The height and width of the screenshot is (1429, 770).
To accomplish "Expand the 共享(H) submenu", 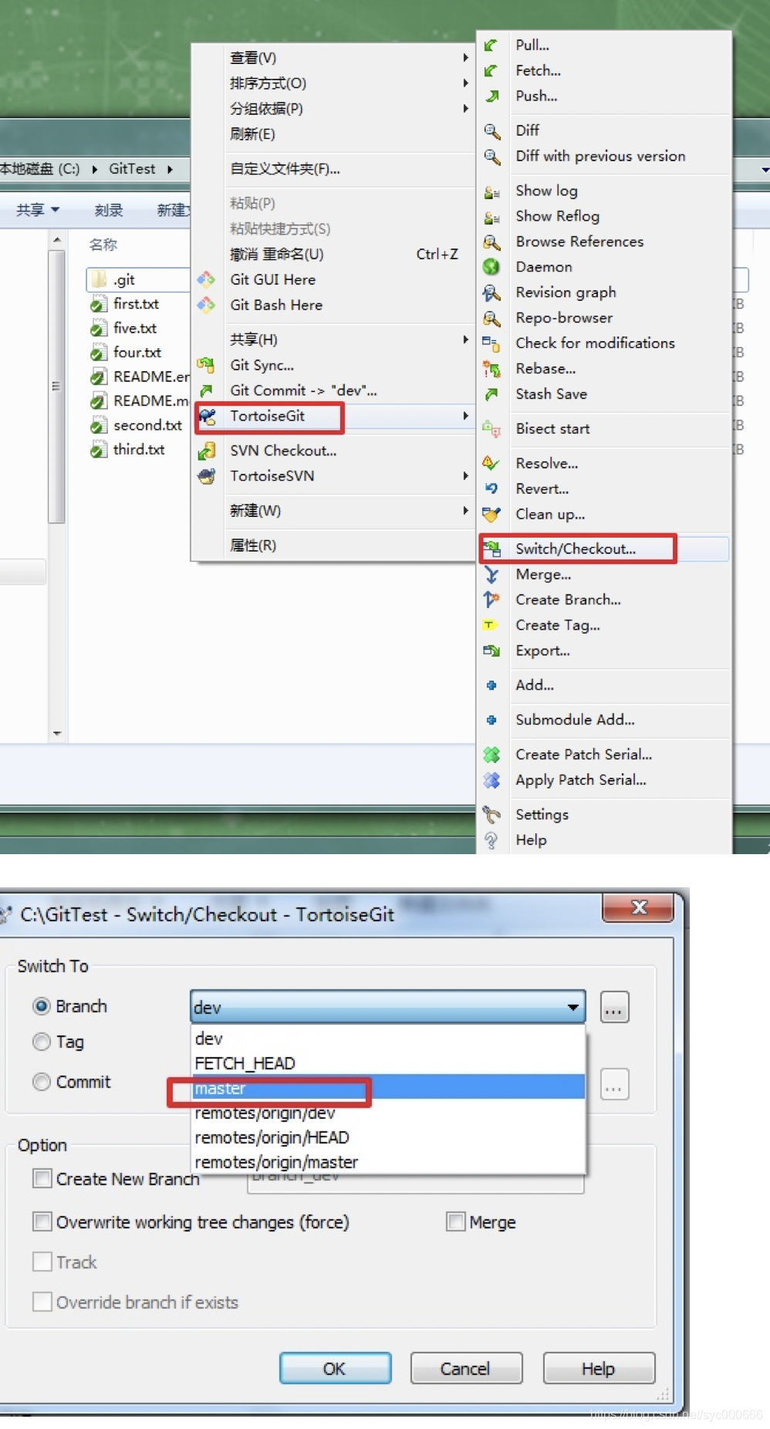I will pos(466,340).
